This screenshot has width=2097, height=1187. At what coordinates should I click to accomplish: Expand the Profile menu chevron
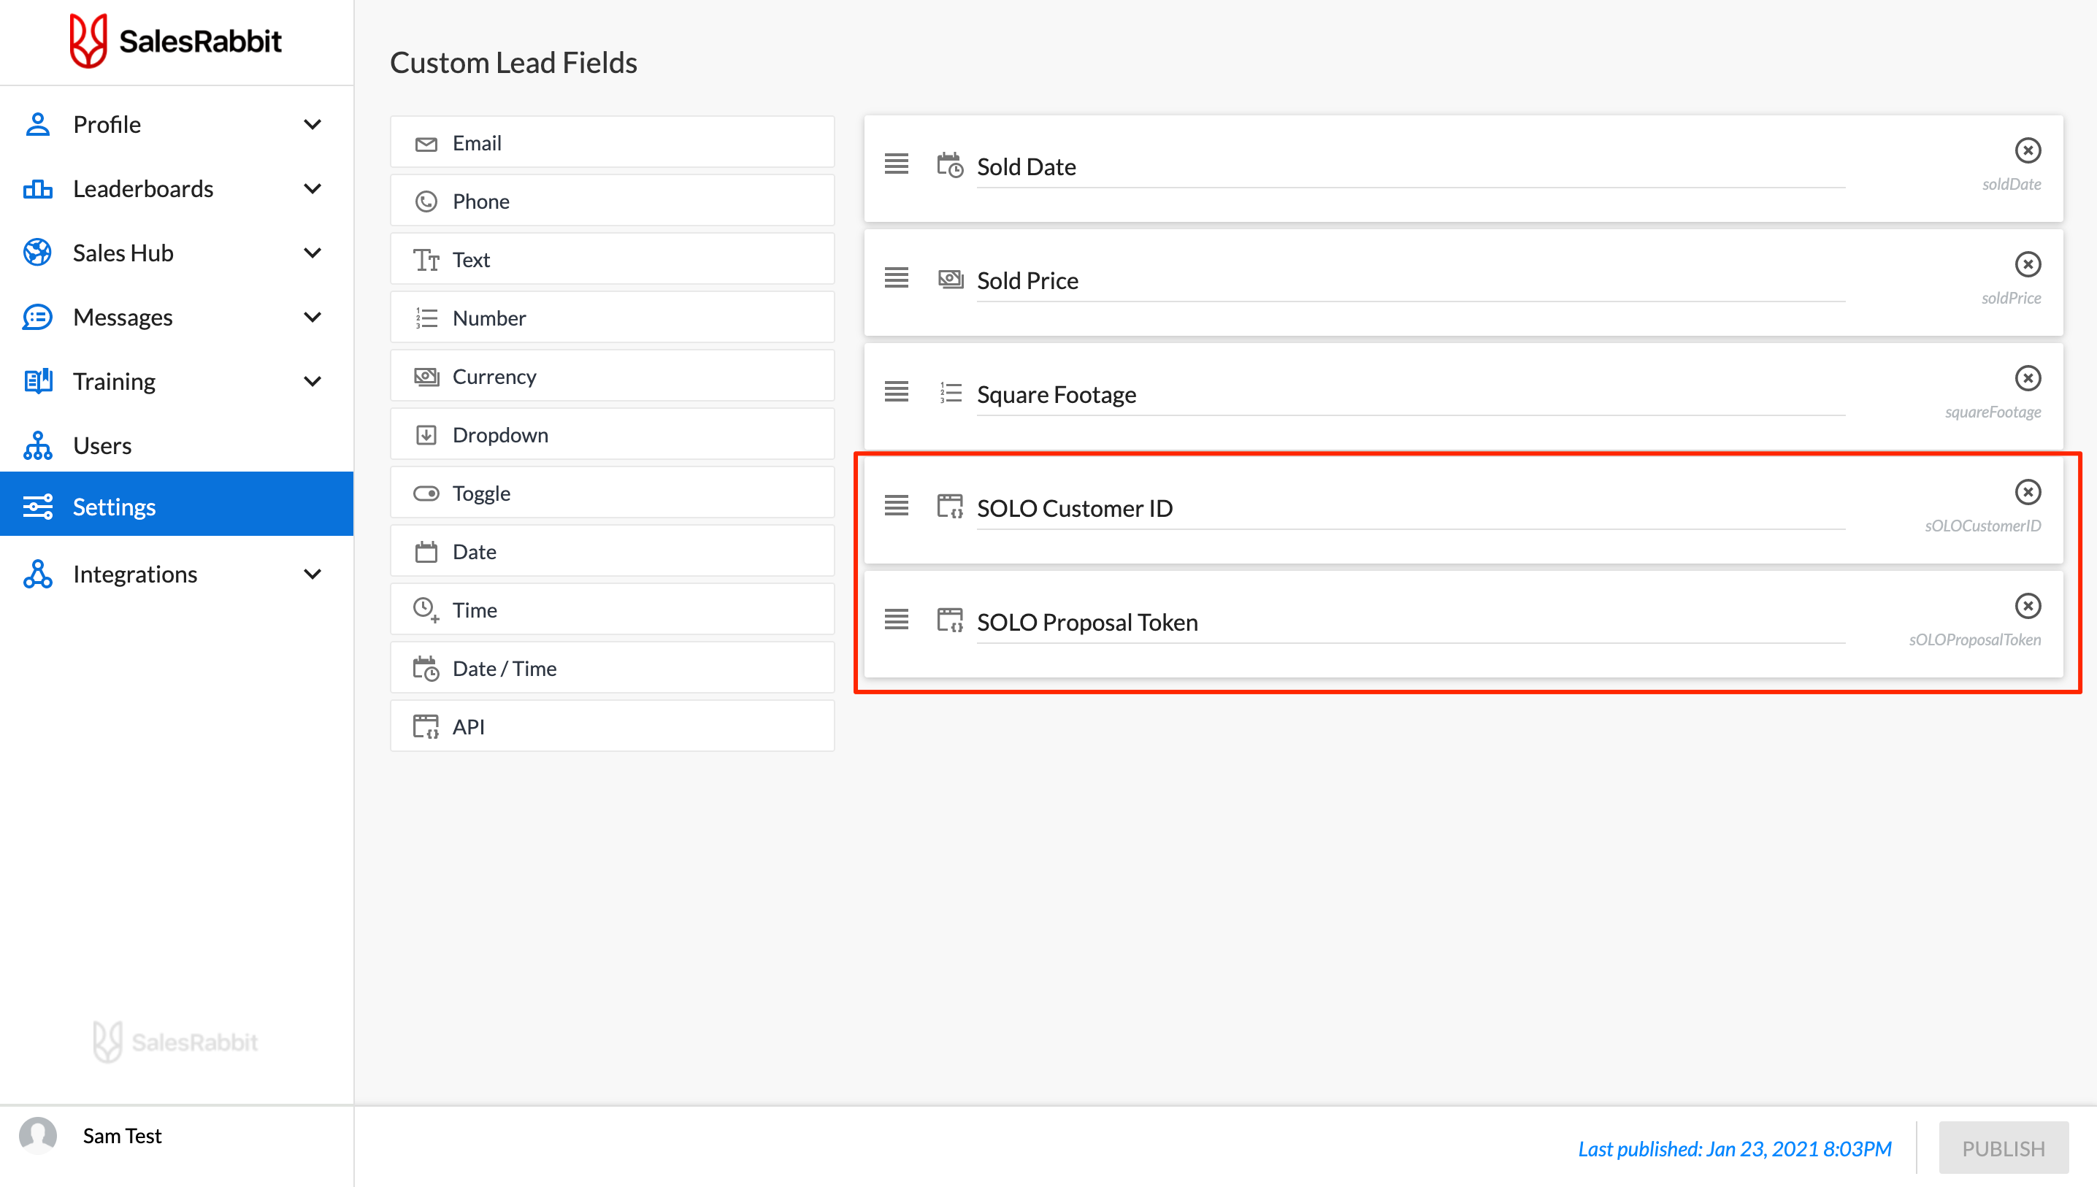coord(313,125)
